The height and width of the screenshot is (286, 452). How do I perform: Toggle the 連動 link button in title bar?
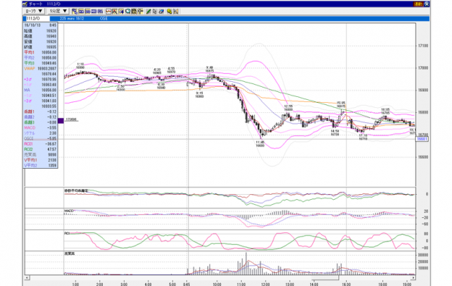point(418,4)
